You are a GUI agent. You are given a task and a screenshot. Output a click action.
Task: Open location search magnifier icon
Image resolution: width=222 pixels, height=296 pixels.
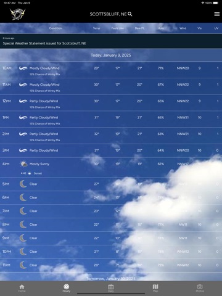click(130, 14)
